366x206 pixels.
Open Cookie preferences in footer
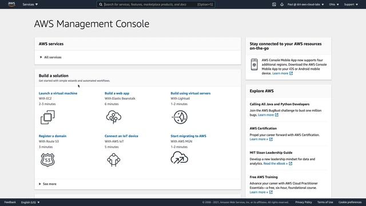pyautogui.click(x=350, y=202)
